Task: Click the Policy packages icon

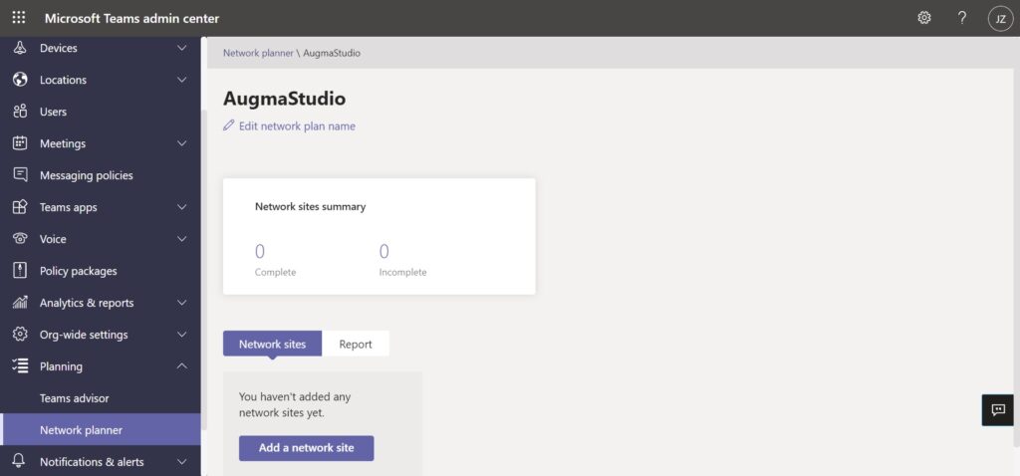Action: tap(20, 271)
